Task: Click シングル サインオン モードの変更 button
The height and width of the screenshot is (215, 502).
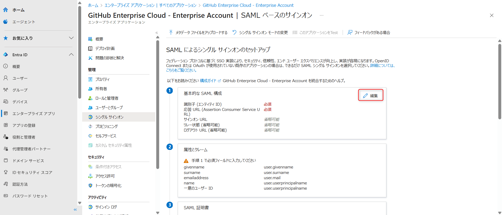Action: [260, 32]
